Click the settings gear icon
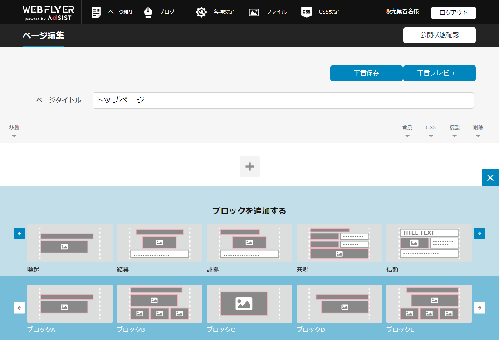 [201, 12]
